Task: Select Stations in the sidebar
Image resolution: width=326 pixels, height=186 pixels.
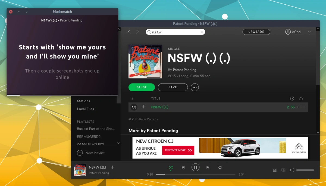Action: pos(83,101)
